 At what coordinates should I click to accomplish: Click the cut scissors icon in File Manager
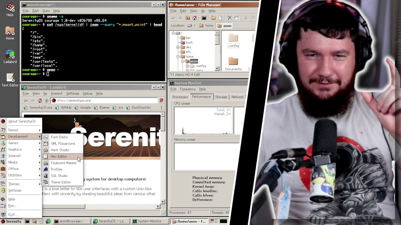tap(246, 18)
